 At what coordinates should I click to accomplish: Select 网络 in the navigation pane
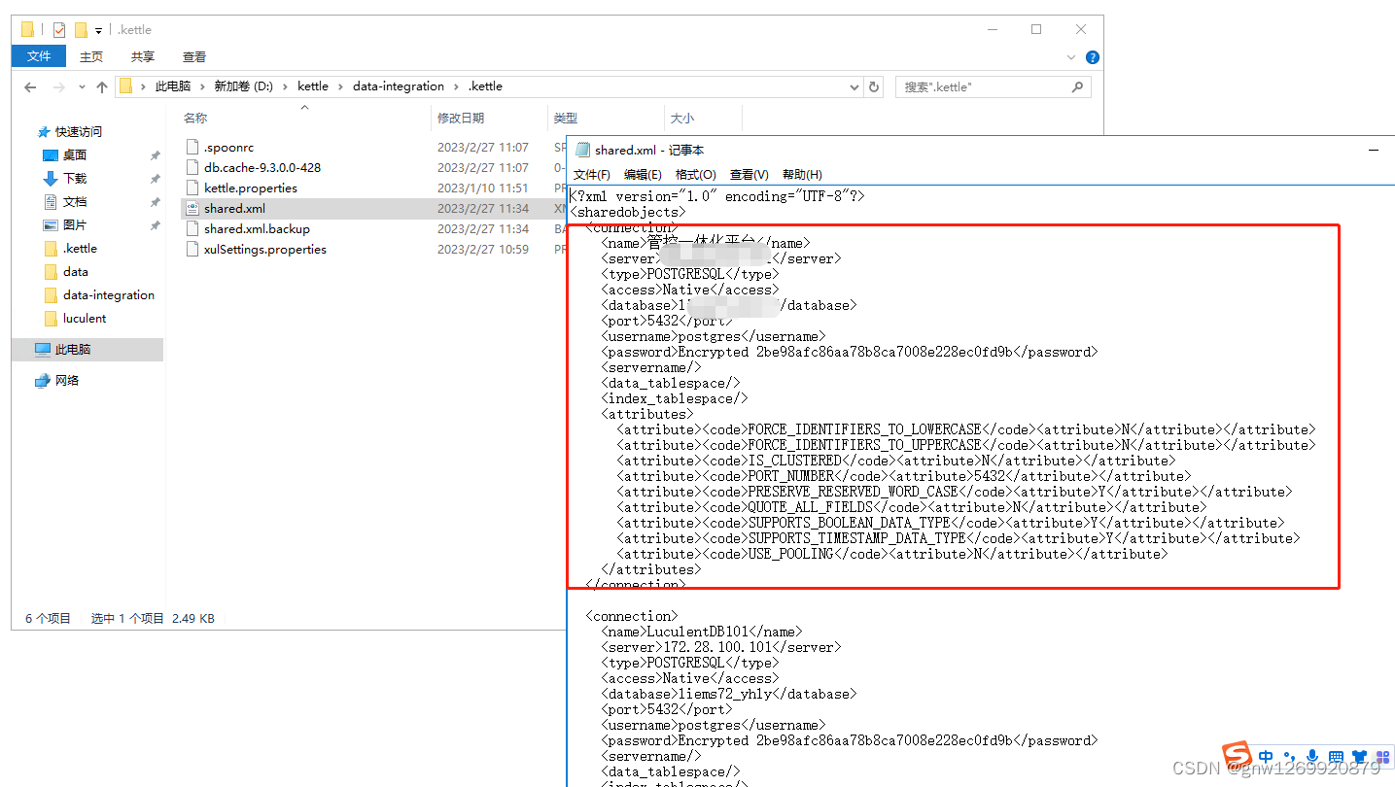[67, 380]
